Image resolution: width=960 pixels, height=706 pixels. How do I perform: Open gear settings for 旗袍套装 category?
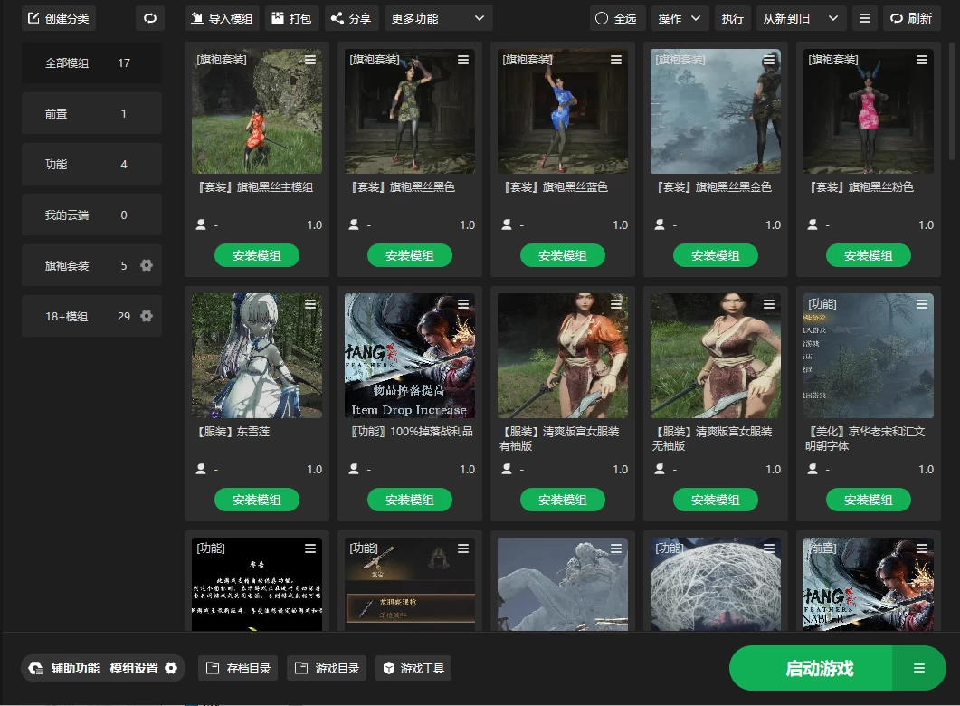(x=147, y=266)
